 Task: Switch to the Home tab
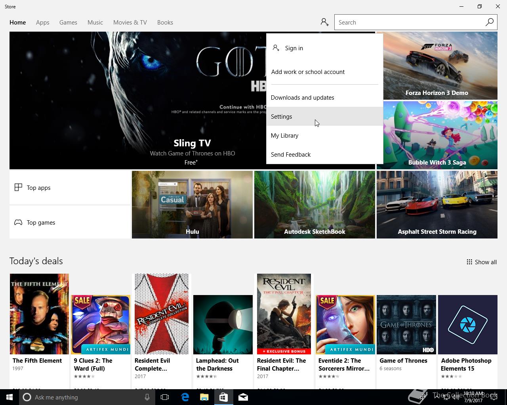(x=18, y=23)
